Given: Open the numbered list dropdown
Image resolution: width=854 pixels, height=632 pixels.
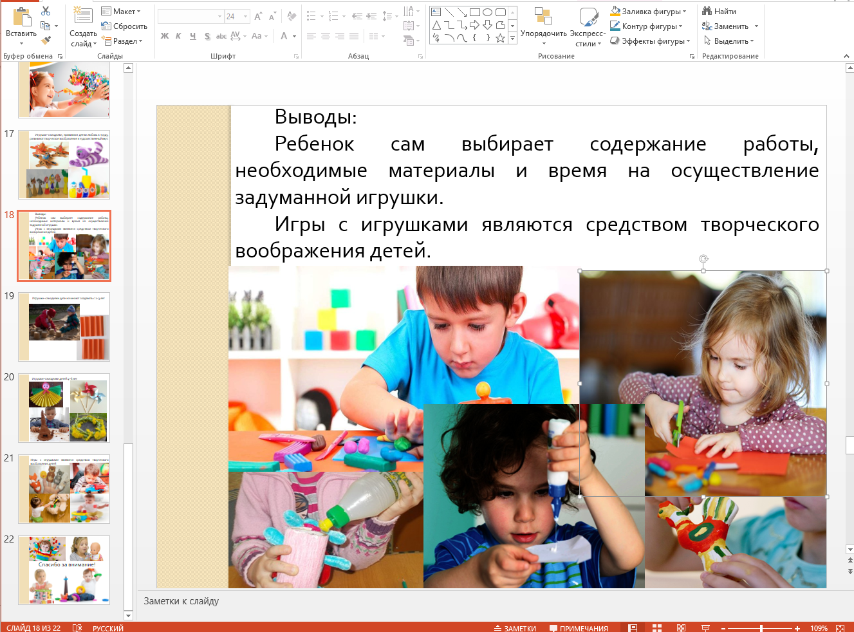Looking at the screenshot, I should 344,16.
